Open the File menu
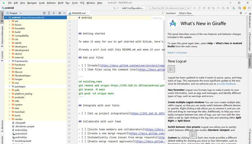Viewport: 252px width, 144px height. coord(10,3)
